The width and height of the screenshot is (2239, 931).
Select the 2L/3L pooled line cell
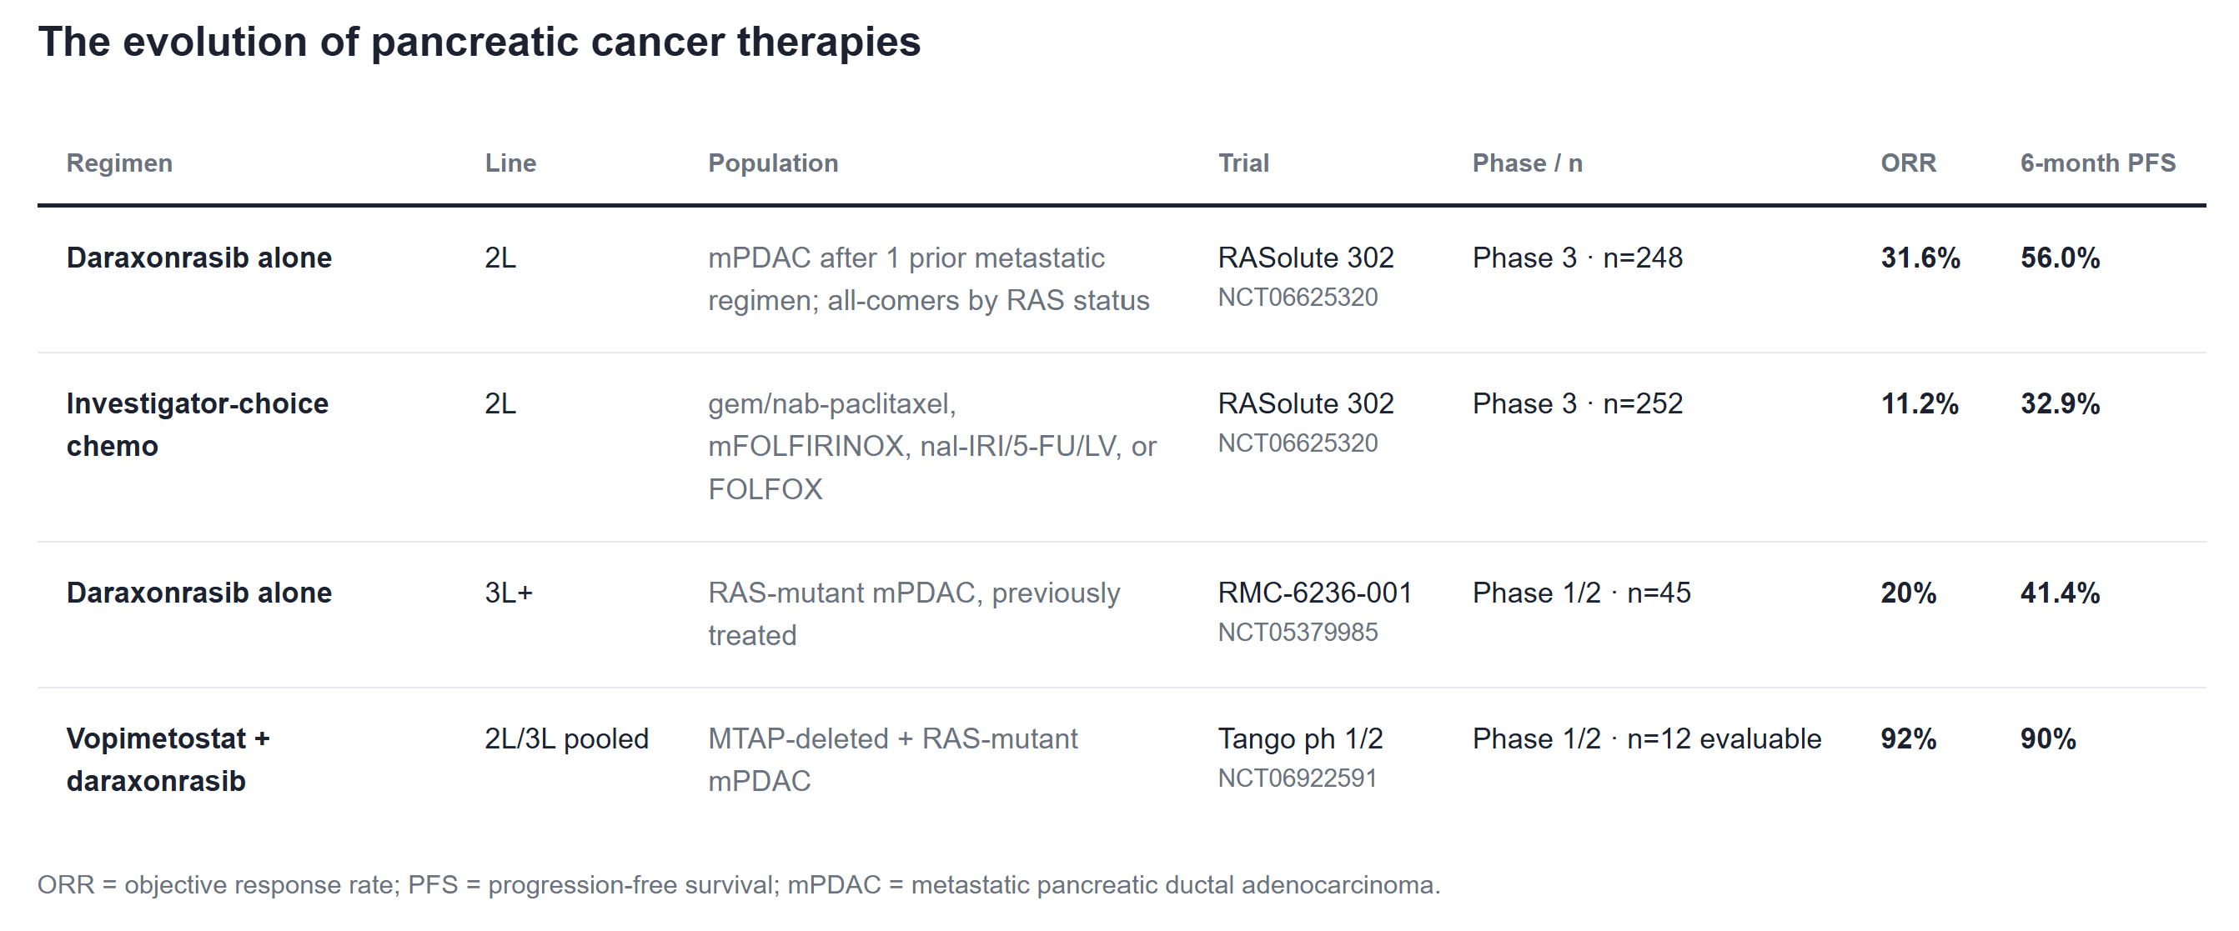566,738
